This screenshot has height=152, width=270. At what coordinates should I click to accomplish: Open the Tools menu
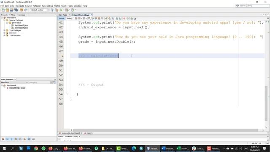tap(70, 6)
